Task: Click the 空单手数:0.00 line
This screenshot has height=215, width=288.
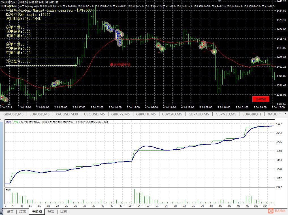Action: click(x=18, y=53)
